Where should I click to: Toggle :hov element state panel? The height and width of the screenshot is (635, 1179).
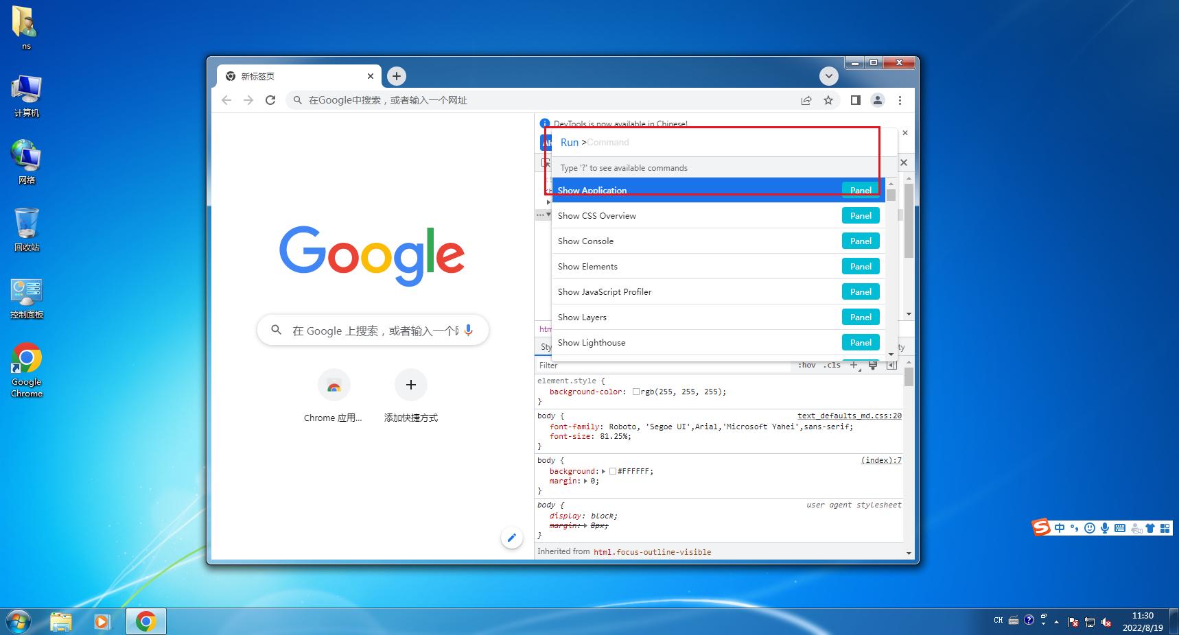tap(806, 365)
